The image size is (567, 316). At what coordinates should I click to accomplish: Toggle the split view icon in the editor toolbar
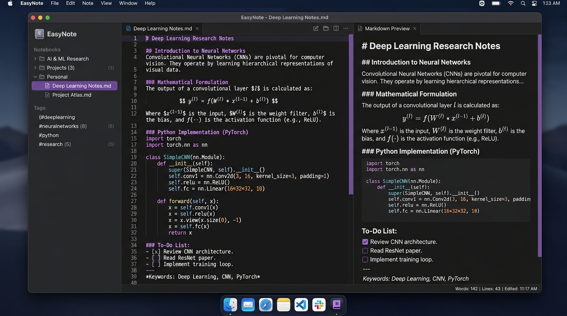[336, 28]
